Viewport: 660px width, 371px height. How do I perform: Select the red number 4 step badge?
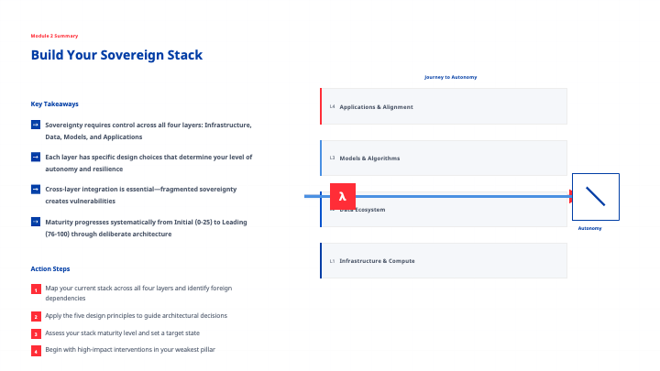(x=36, y=351)
